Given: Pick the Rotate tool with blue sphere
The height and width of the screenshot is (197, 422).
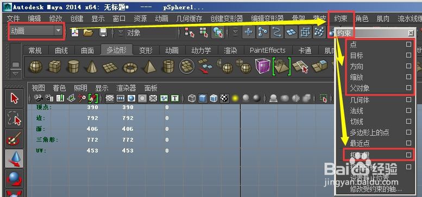Looking at the screenshot, I should [14, 179].
